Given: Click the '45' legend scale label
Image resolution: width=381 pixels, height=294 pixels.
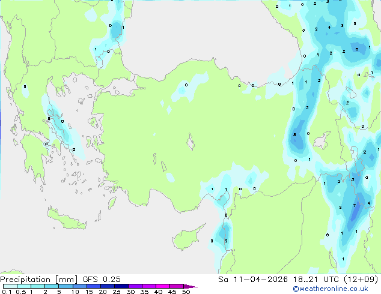Looking at the screenshot, I should (172, 292).
